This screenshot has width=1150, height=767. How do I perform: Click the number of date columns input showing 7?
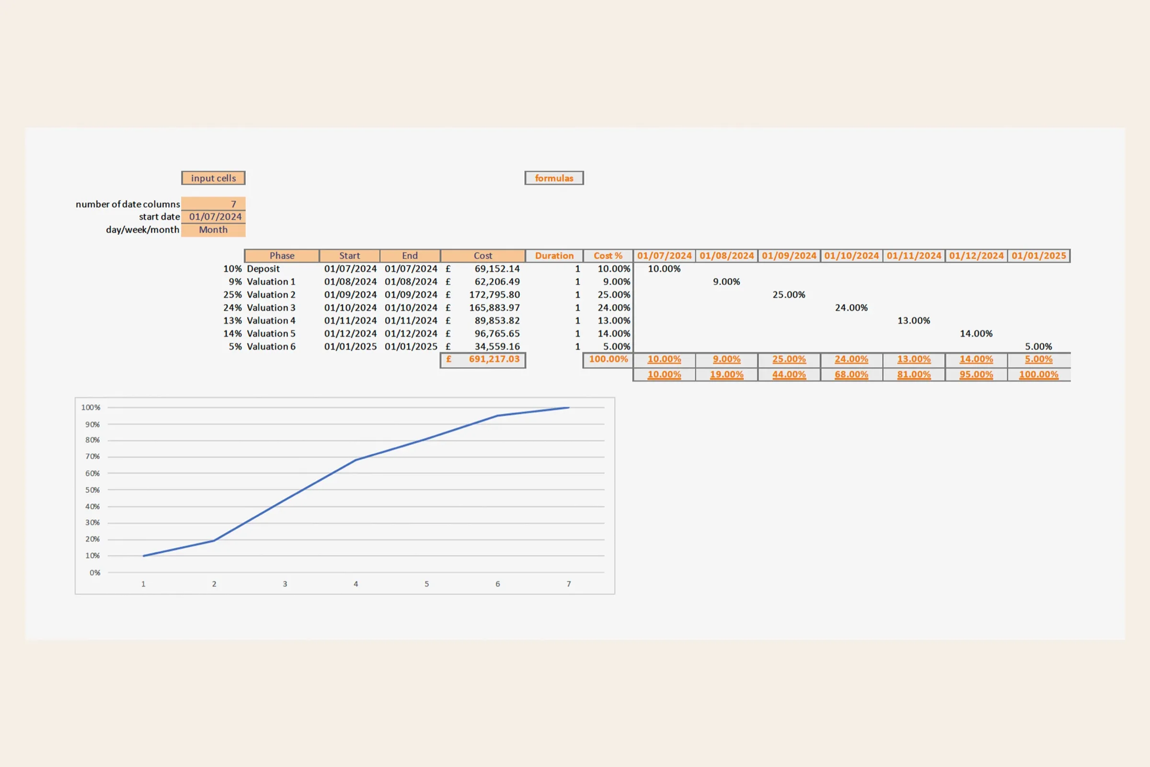(213, 204)
